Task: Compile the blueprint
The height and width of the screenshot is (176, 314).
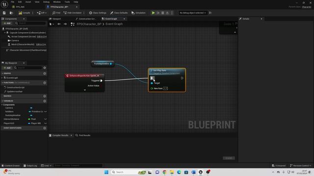Action: pos(24,13)
